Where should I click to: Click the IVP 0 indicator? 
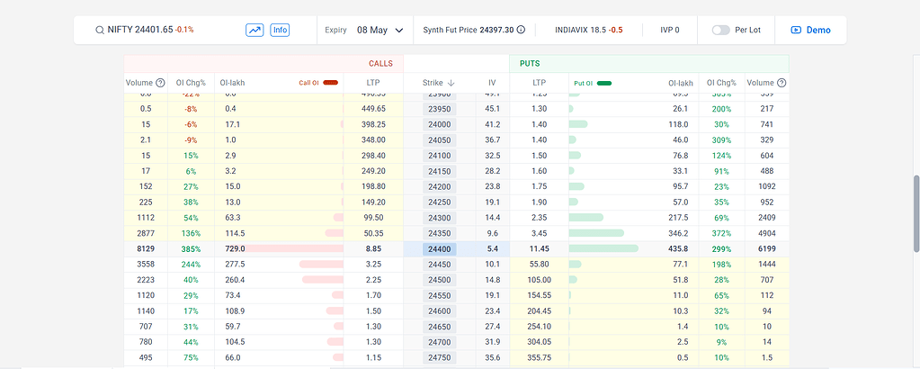[x=669, y=30]
